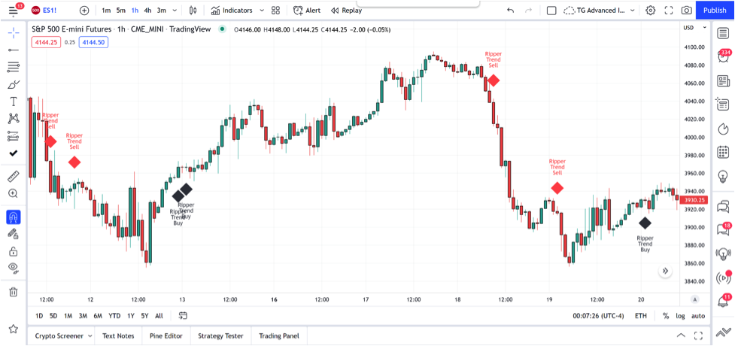The width and height of the screenshot is (735, 346).
Task: Click the blue Publish button
Action: [714, 11]
